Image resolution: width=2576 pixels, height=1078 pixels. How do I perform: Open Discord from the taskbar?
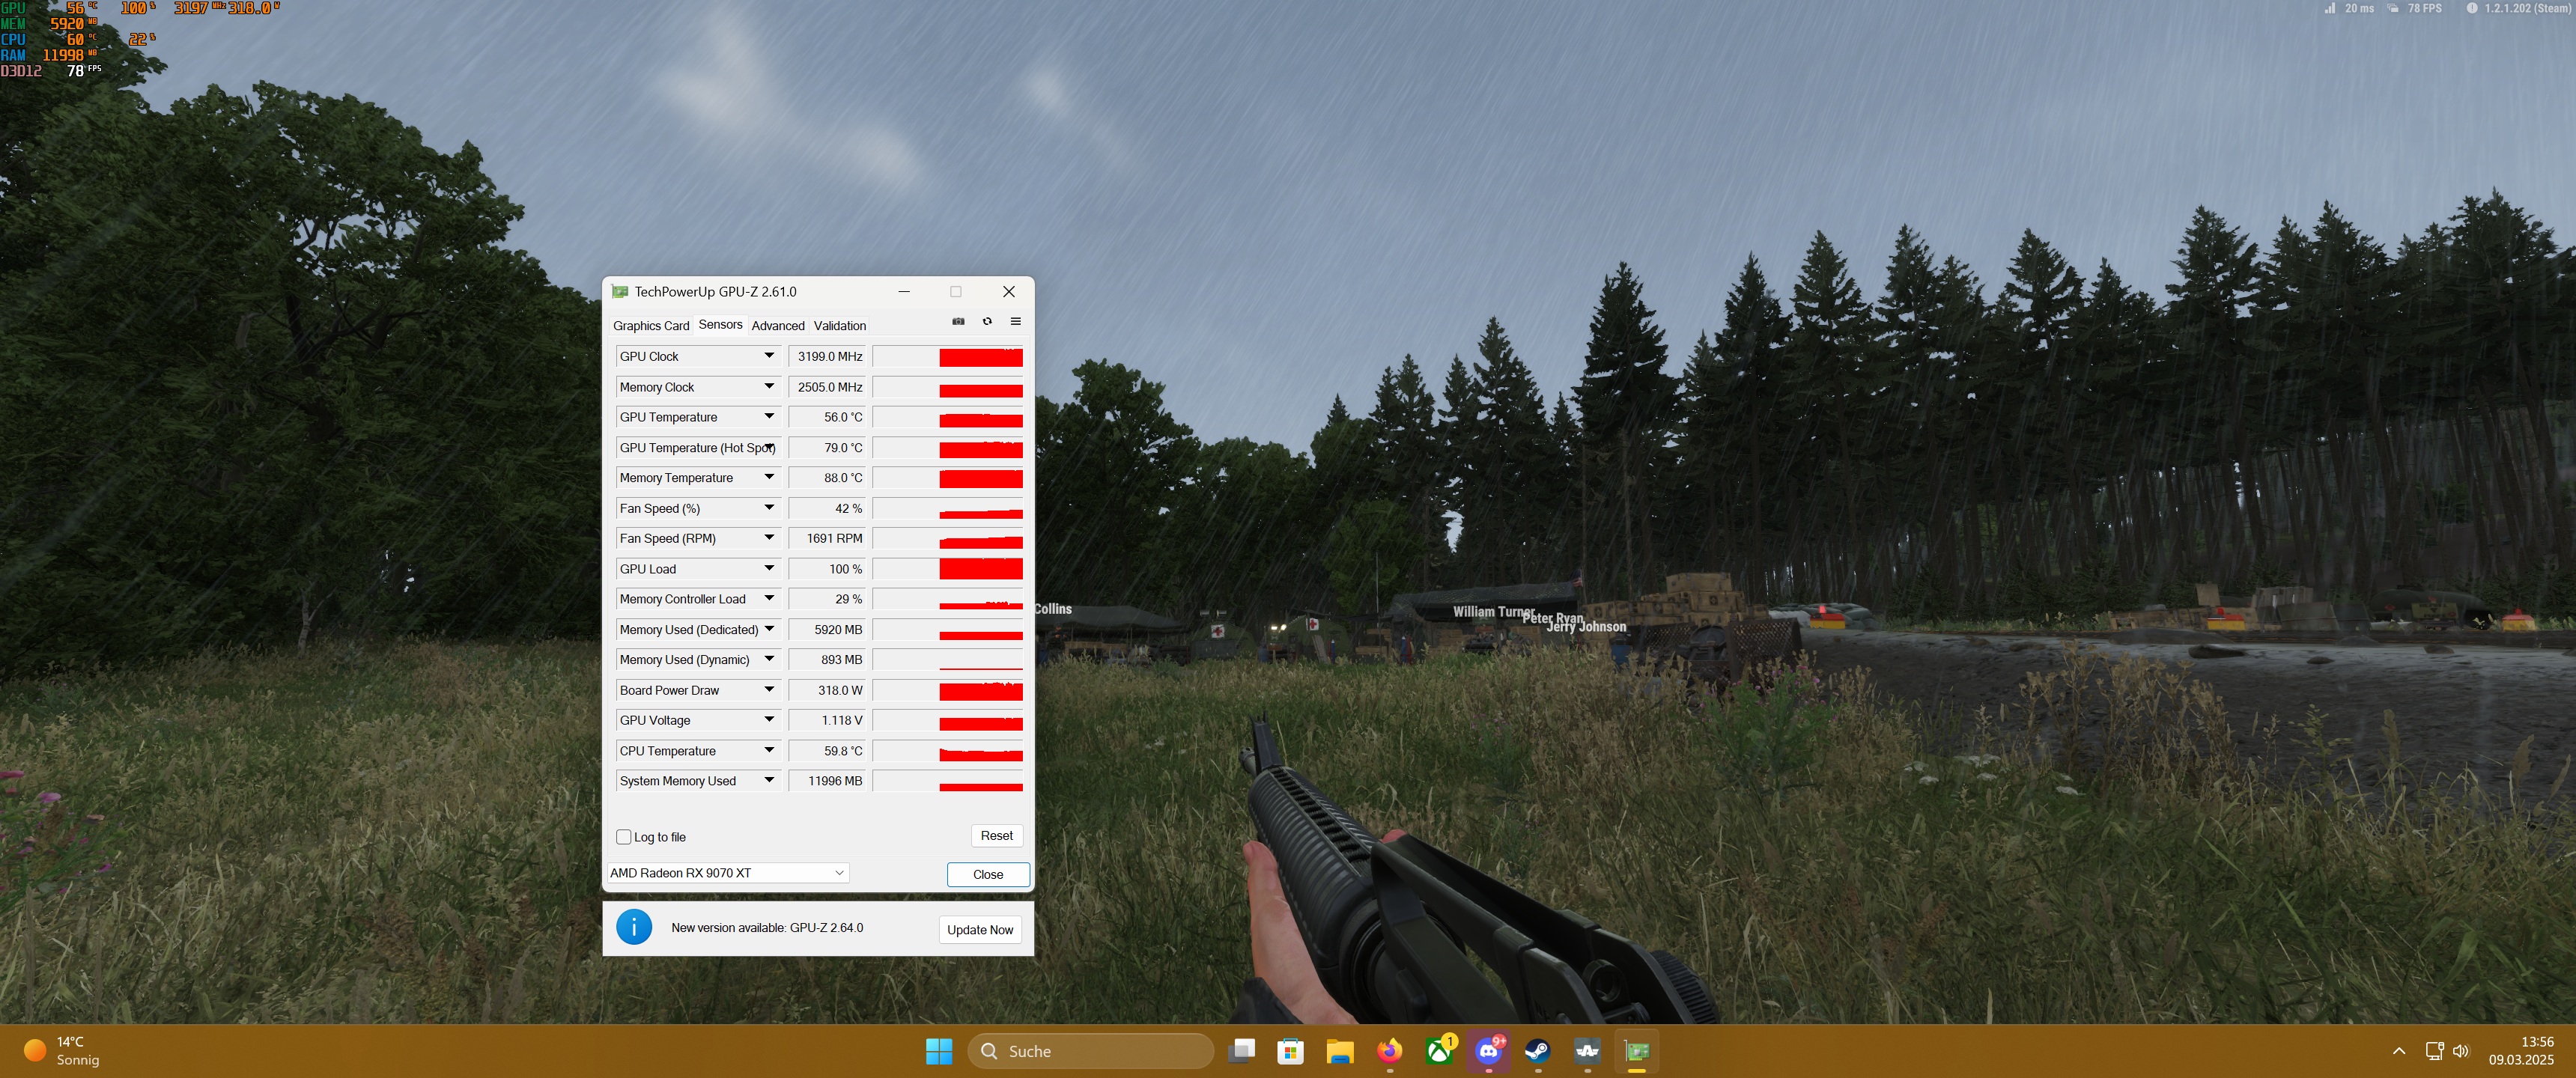tap(1488, 1051)
